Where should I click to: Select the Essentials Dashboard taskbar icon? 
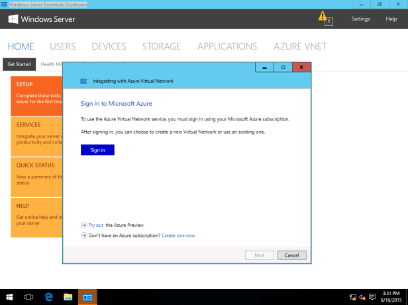click(x=87, y=297)
